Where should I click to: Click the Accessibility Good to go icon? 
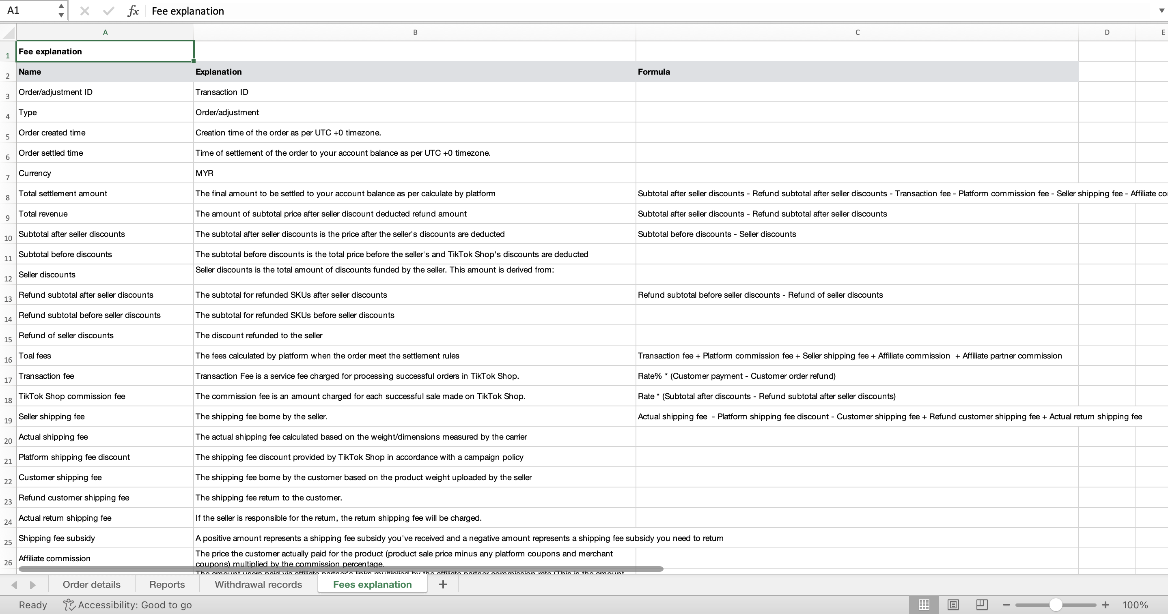point(69,605)
